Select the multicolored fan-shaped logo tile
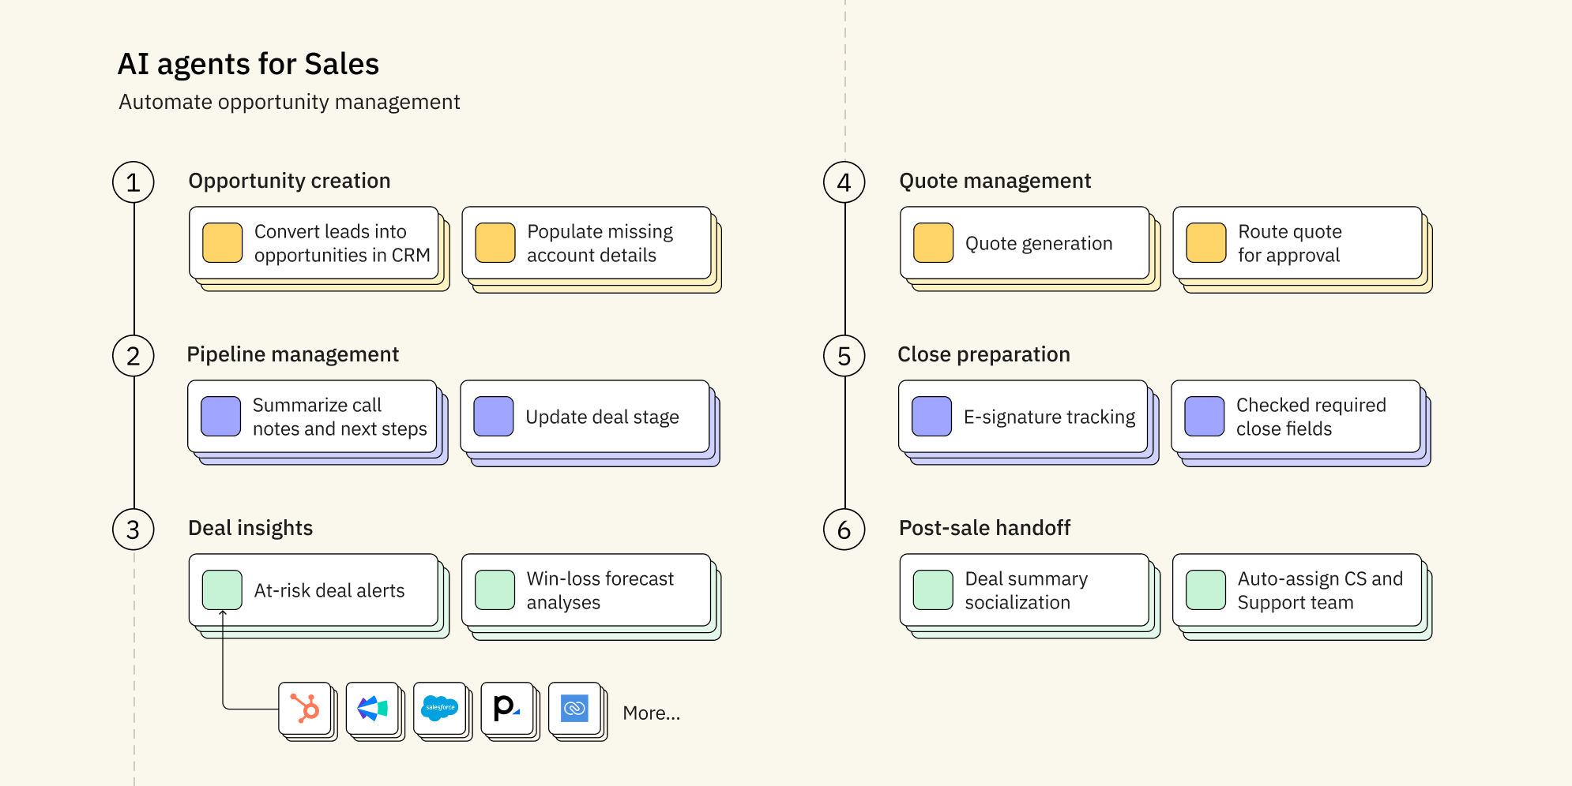The width and height of the screenshot is (1572, 786). 372,708
